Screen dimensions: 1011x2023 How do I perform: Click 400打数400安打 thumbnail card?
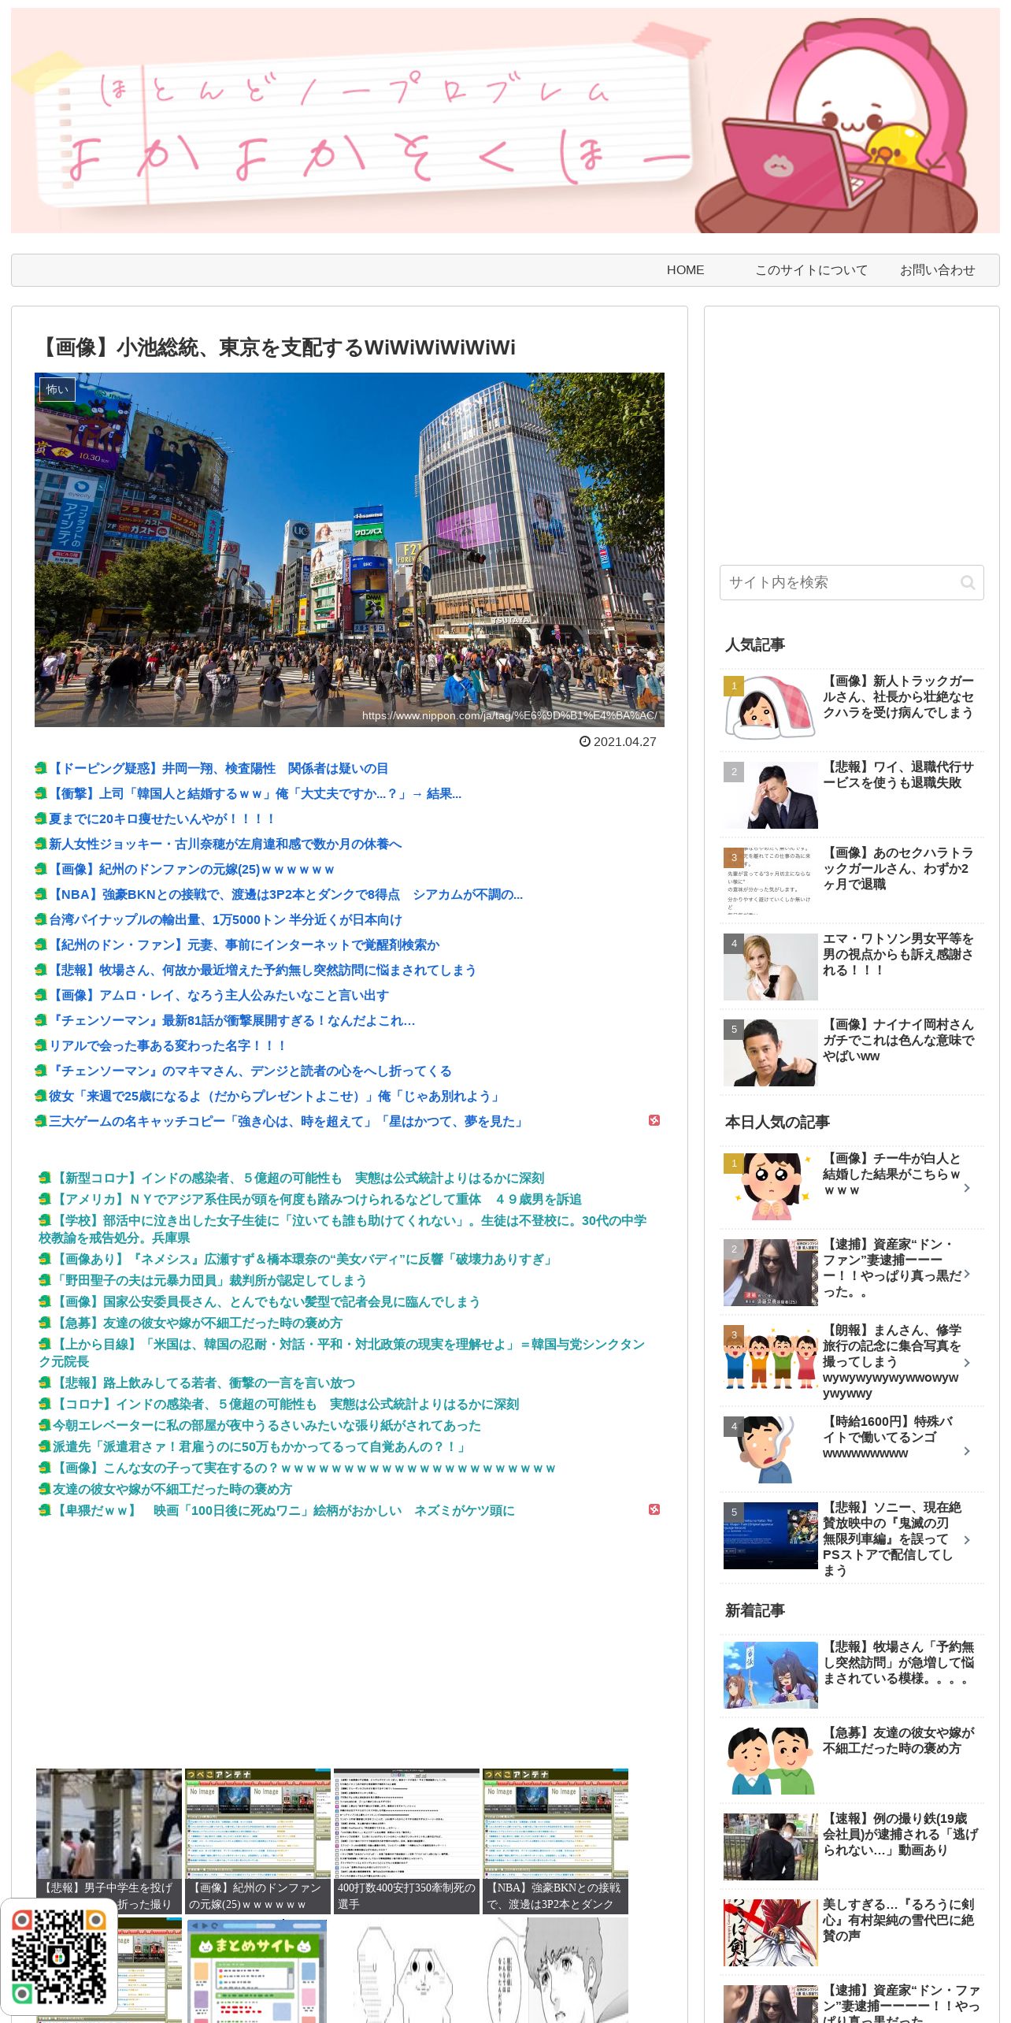tap(406, 1841)
